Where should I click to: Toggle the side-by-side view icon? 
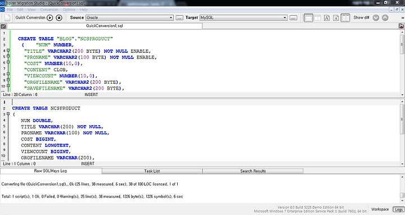pyautogui.click(x=345, y=18)
